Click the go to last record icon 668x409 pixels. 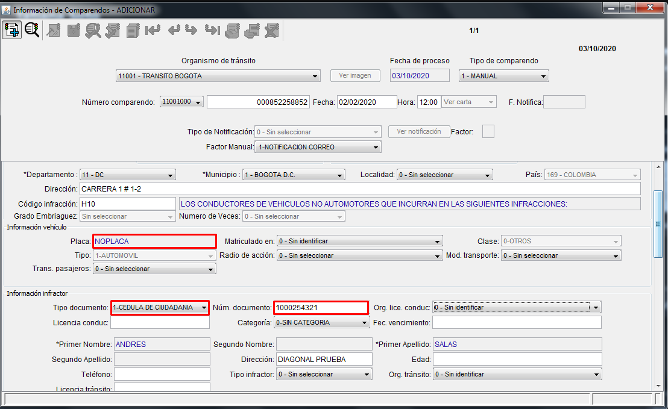click(x=212, y=30)
